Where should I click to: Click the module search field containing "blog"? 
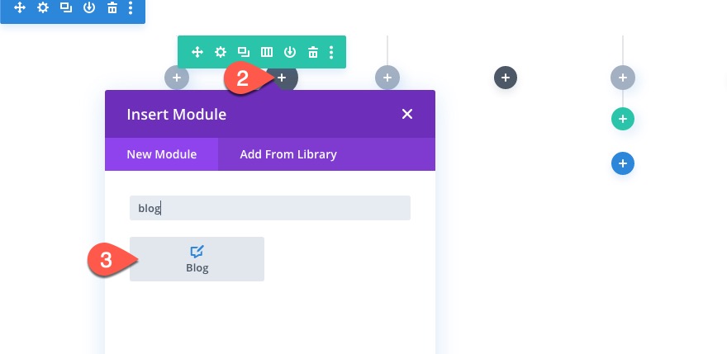(x=270, y=208)
